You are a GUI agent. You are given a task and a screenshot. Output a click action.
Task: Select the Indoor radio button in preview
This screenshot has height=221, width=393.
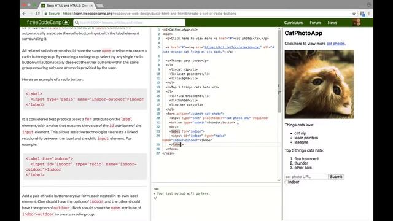click(x=286, y=182)
